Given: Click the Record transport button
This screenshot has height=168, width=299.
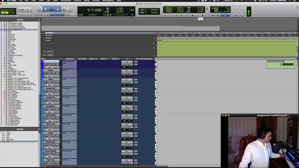Looking at the screenshot, I should [x=203, y=15].
